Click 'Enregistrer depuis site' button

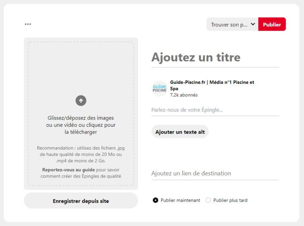tap(81, 201)
